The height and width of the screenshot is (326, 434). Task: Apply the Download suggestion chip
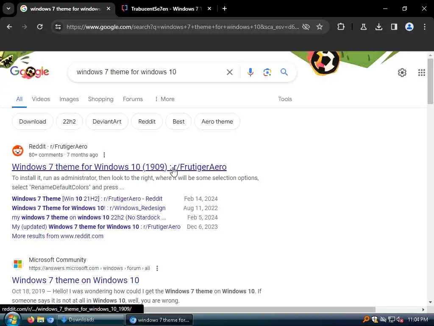point(32,121)
